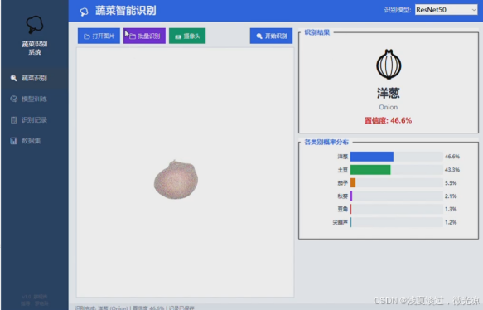The image size is (483, 310).
Task: Click the clipboard icon beside 识别记录
Action: [13, 120]
